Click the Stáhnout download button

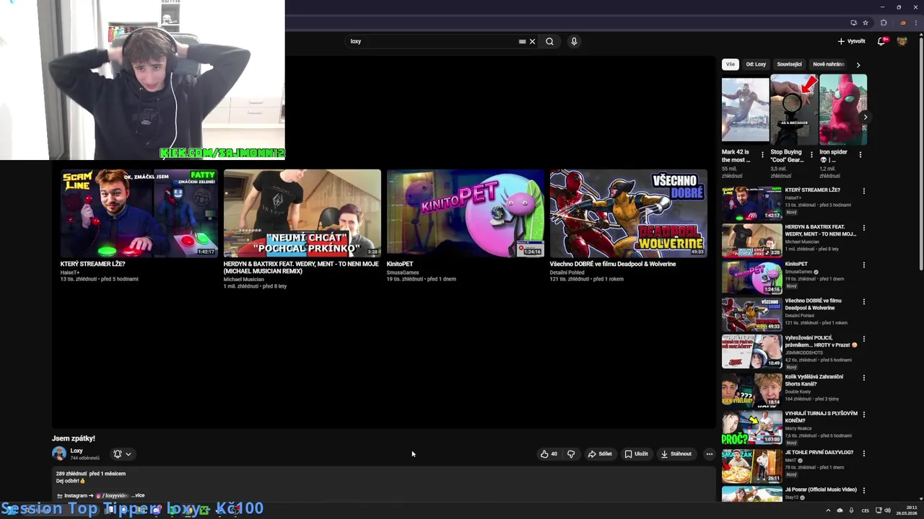pos(676,454)
